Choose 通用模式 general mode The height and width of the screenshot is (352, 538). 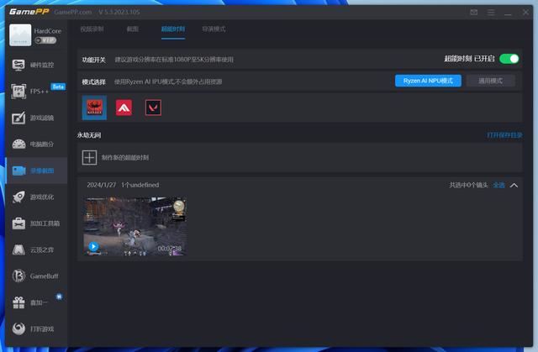[x=490, y=81]
